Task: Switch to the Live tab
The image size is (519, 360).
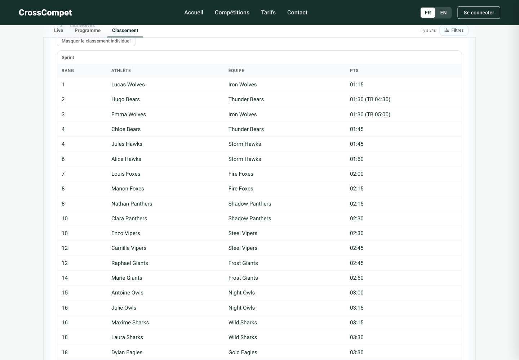Action: pos(58,31)
